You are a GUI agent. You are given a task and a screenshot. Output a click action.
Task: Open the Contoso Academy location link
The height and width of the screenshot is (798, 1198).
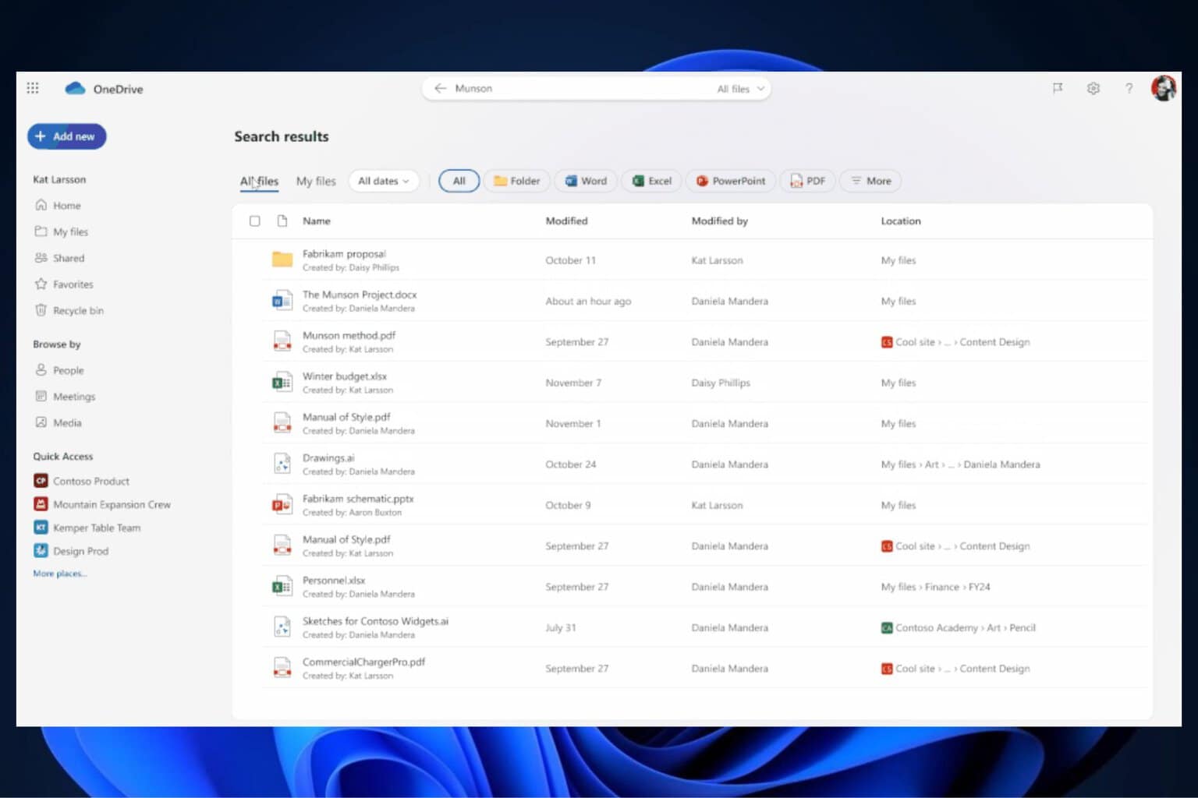(x=936, y=627)
